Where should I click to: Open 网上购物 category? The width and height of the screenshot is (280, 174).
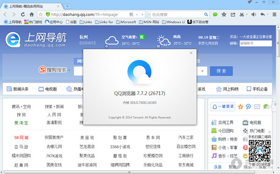coord(227,89)
